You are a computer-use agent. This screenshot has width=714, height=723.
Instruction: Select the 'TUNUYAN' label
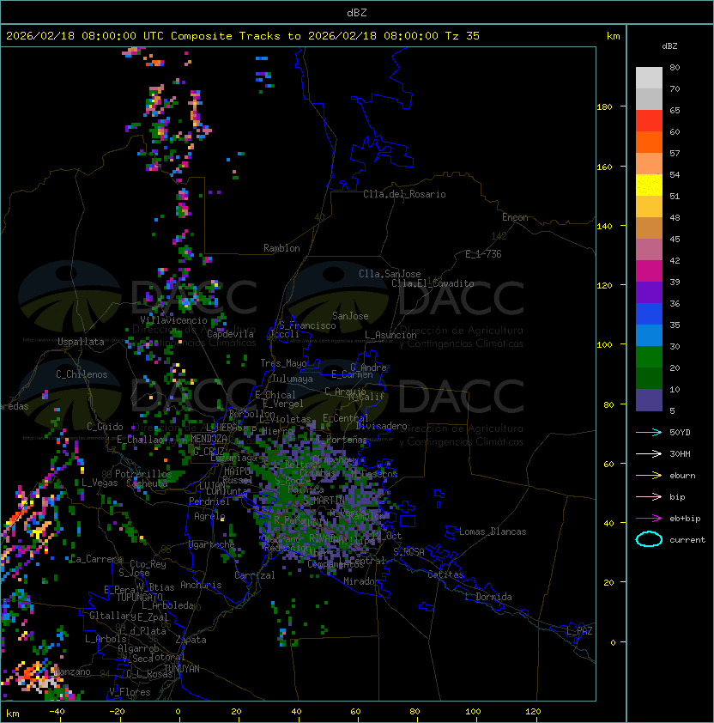[182, 669]
